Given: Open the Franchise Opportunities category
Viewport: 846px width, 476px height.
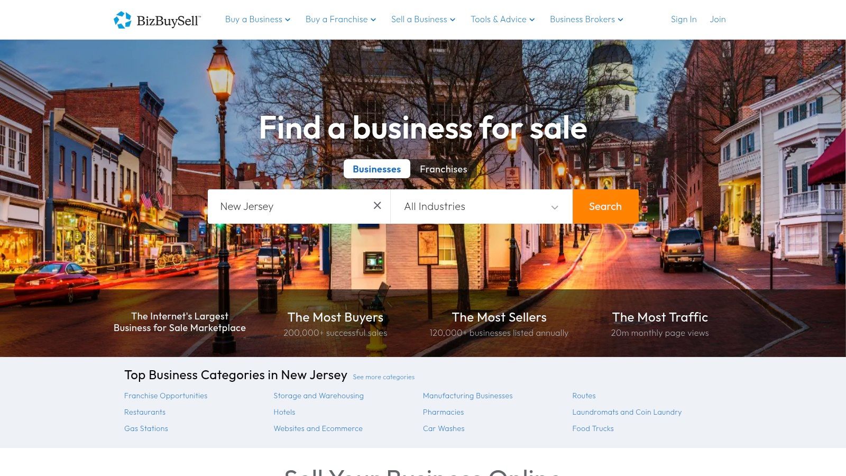Looking at the screenshot, I should 165,396.
